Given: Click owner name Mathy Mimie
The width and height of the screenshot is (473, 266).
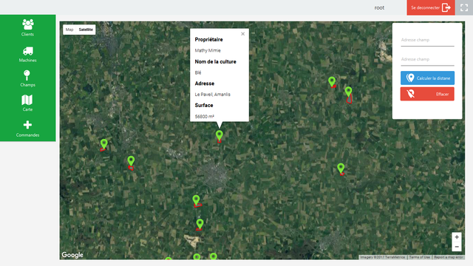Looking at the screenshot, I should [208, 50].
